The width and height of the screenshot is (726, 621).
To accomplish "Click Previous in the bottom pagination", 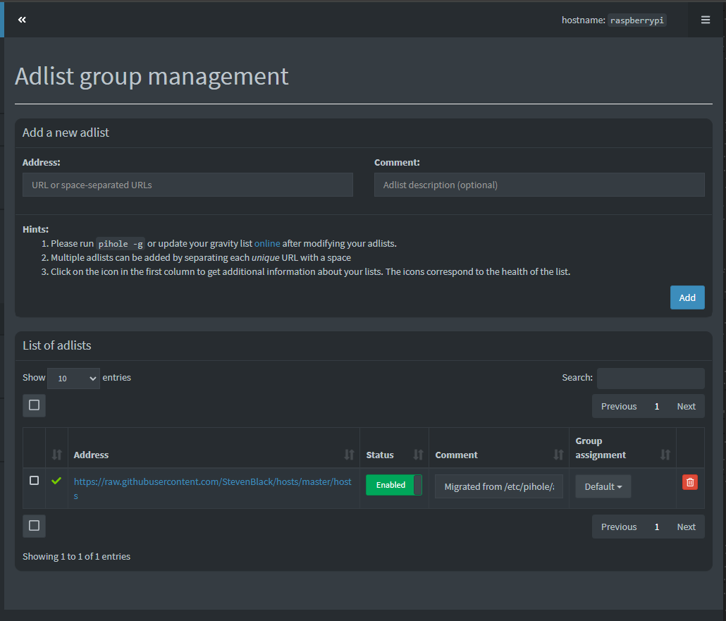I will [619, 527].
